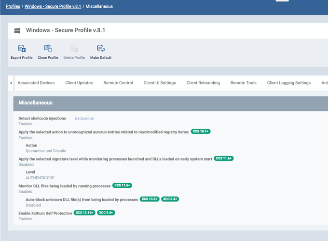Open the Exclusions link for shellcode injections
Viewport: 328px width, 241px height.
point(84,118)
